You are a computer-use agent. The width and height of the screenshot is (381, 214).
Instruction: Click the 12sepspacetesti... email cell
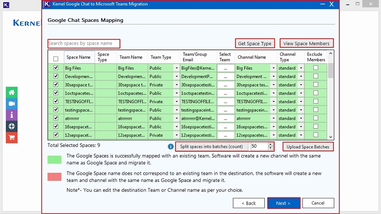click(198, 135)
